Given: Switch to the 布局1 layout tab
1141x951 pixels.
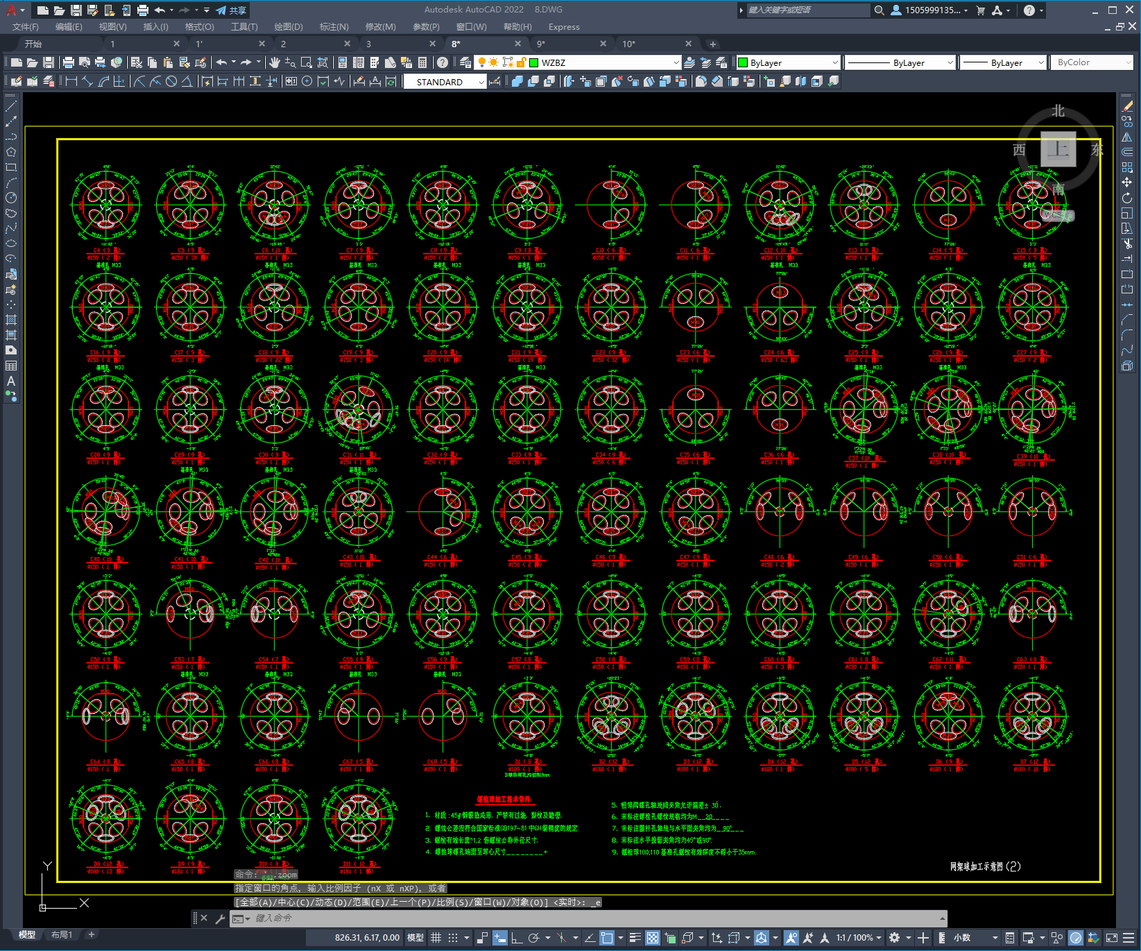Looking at the screenshot, I should click(62, 934).
